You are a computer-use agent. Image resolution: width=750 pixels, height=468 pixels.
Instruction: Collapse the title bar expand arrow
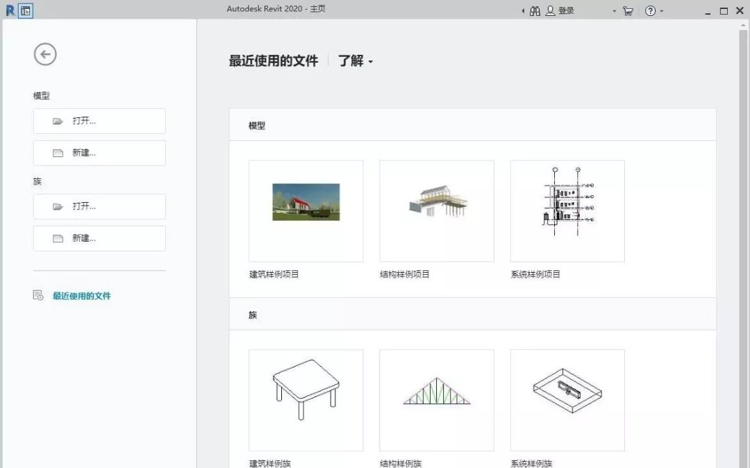click(522, 10)
